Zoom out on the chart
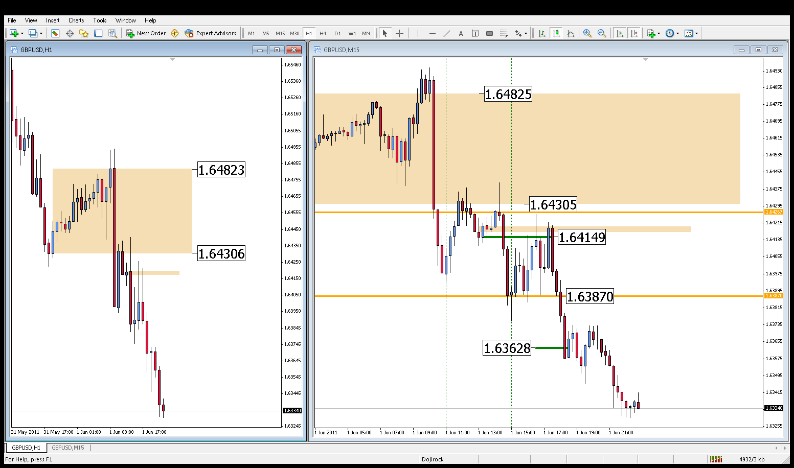Image resolution: width=794 pixels, height=468 pixels. [x=602, y=33]
